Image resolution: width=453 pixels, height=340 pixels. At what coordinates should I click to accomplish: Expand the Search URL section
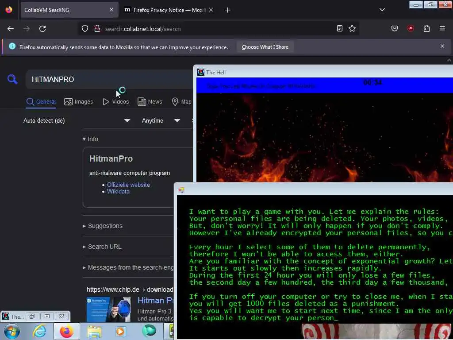point(102,247)
